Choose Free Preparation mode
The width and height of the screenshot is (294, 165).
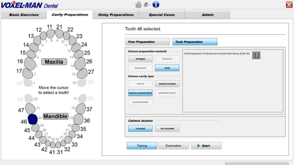147,42
